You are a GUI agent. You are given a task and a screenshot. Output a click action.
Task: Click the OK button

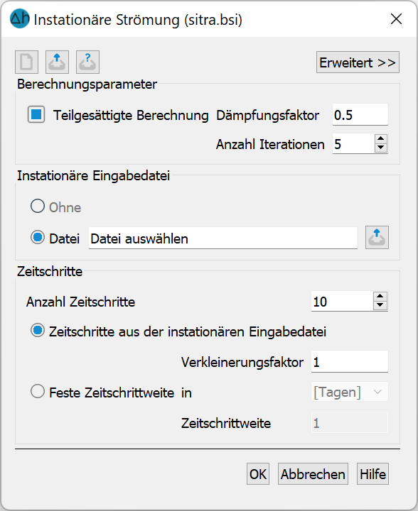pos(258,474)
